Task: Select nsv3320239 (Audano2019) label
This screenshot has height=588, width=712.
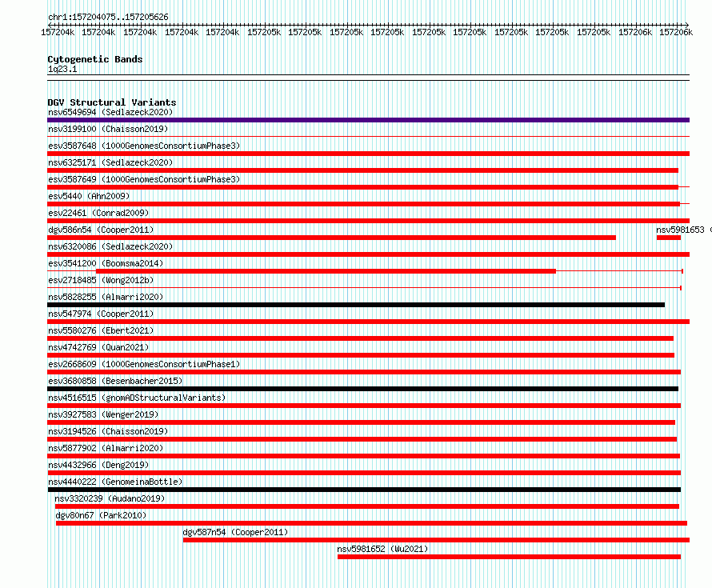Action: [110, 498]
